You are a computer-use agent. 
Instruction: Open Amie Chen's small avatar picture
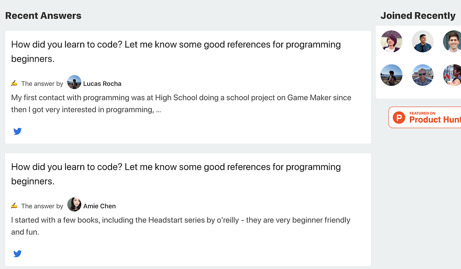pos(74,205)
